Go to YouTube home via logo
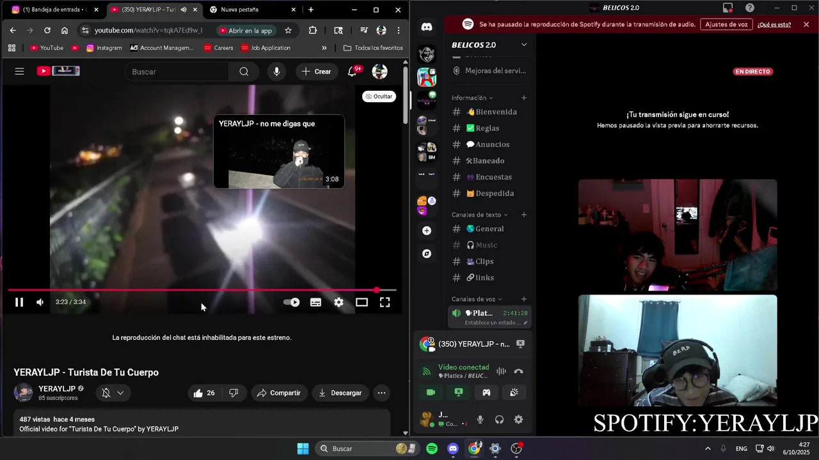This screenshot has height=460, width=819. click(x=58, y=71)
